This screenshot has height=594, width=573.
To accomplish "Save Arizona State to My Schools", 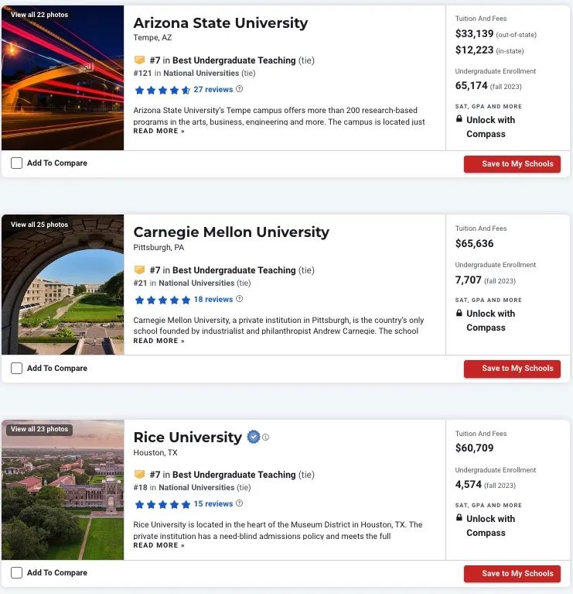I will 512,164.
